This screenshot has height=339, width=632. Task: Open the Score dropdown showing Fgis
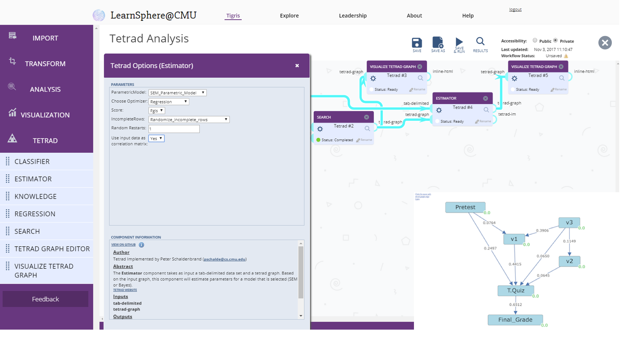(x=156, y=111)
